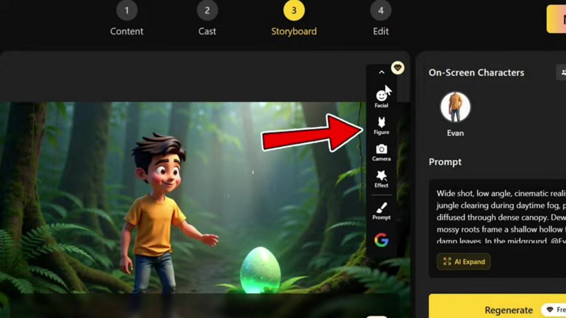Select the Camera angle tool
The width and height of the screenshot is (566, 318).
381,151
